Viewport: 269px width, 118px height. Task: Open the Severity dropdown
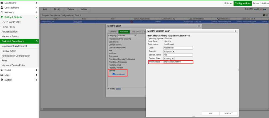(169, 51)
